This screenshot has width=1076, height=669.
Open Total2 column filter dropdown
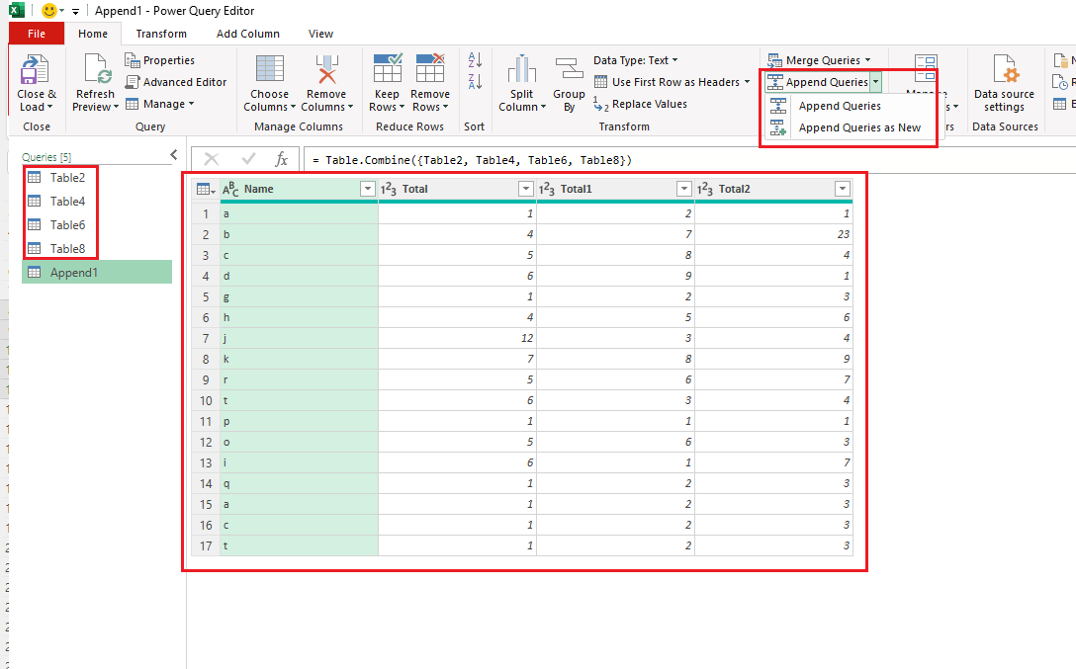click(842, 189)
